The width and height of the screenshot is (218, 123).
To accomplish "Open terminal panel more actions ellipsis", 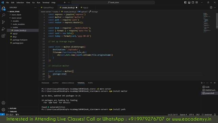I will point(207,83).
